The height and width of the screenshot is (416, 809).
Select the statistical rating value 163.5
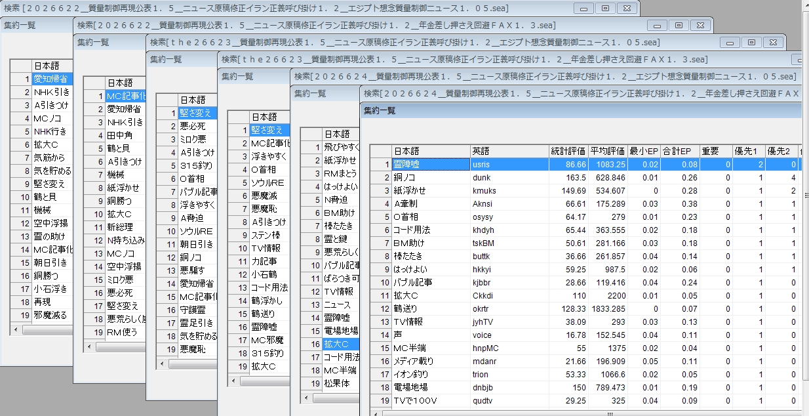[568, 178]
